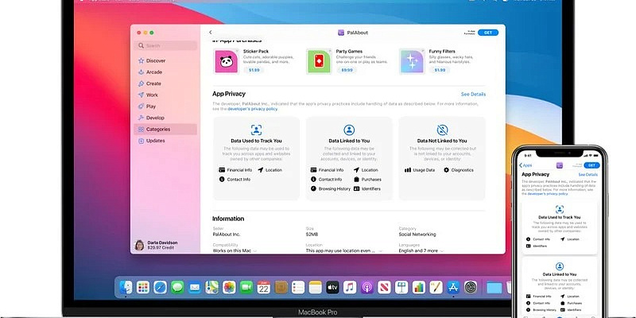The height and width of the screenshot is (318, 636).
Task: Open Maps from the dock
Action: click(x=211, y=287)
